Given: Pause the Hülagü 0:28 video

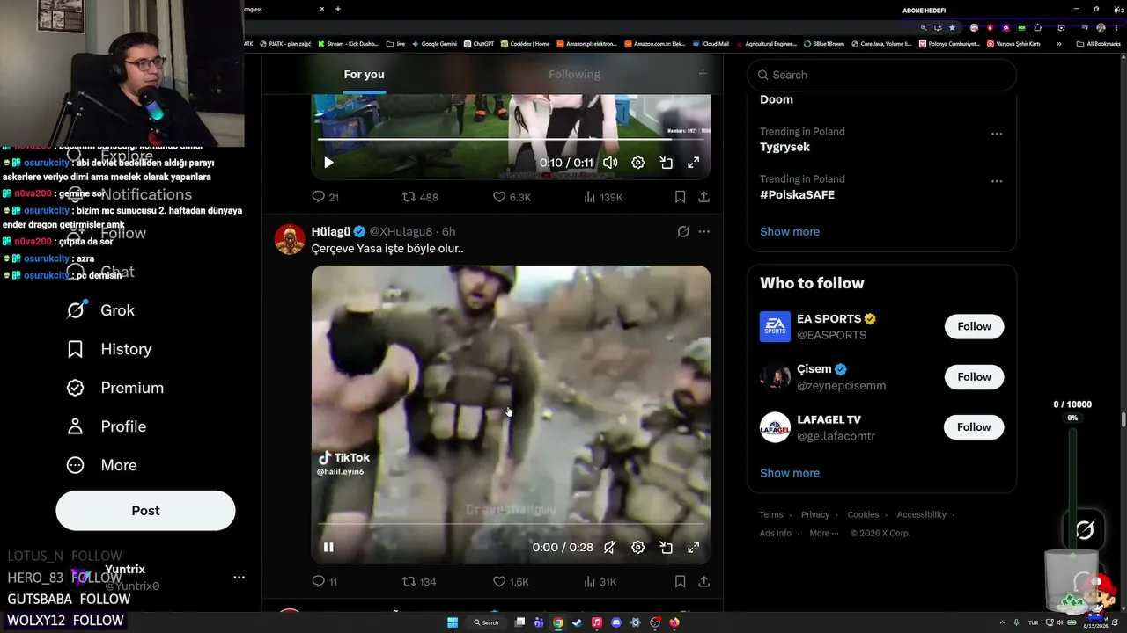Looking at the screenshot, I should point(328,547).
